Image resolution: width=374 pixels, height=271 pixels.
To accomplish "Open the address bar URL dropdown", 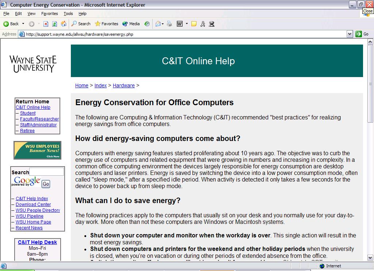I will point(350,34).
